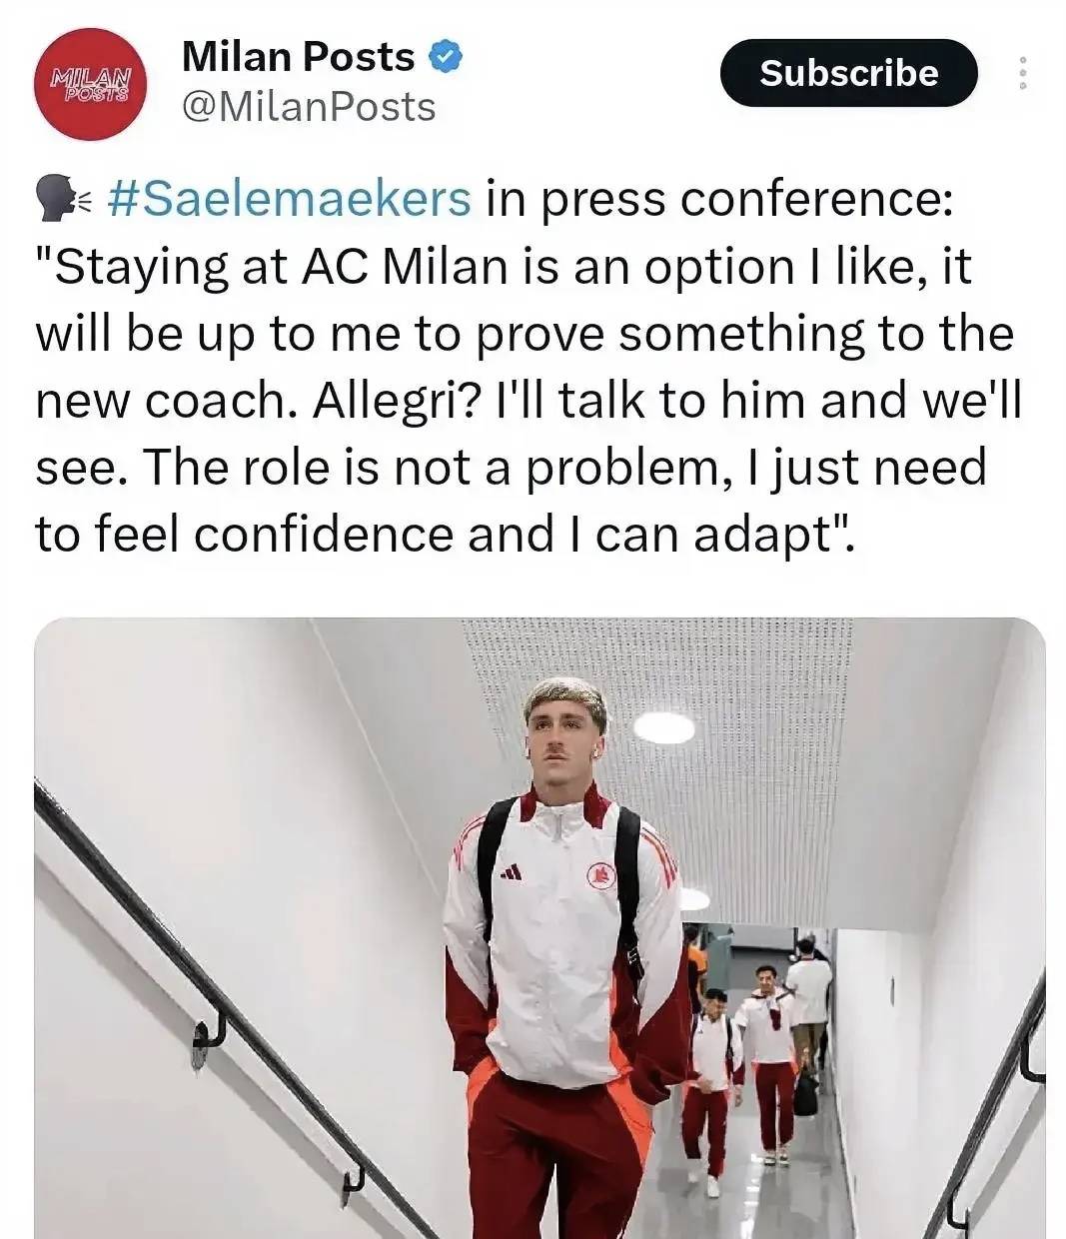Click the final line ending with "adapt"
The image size is (1066, 1239).
tap(445, 534)
